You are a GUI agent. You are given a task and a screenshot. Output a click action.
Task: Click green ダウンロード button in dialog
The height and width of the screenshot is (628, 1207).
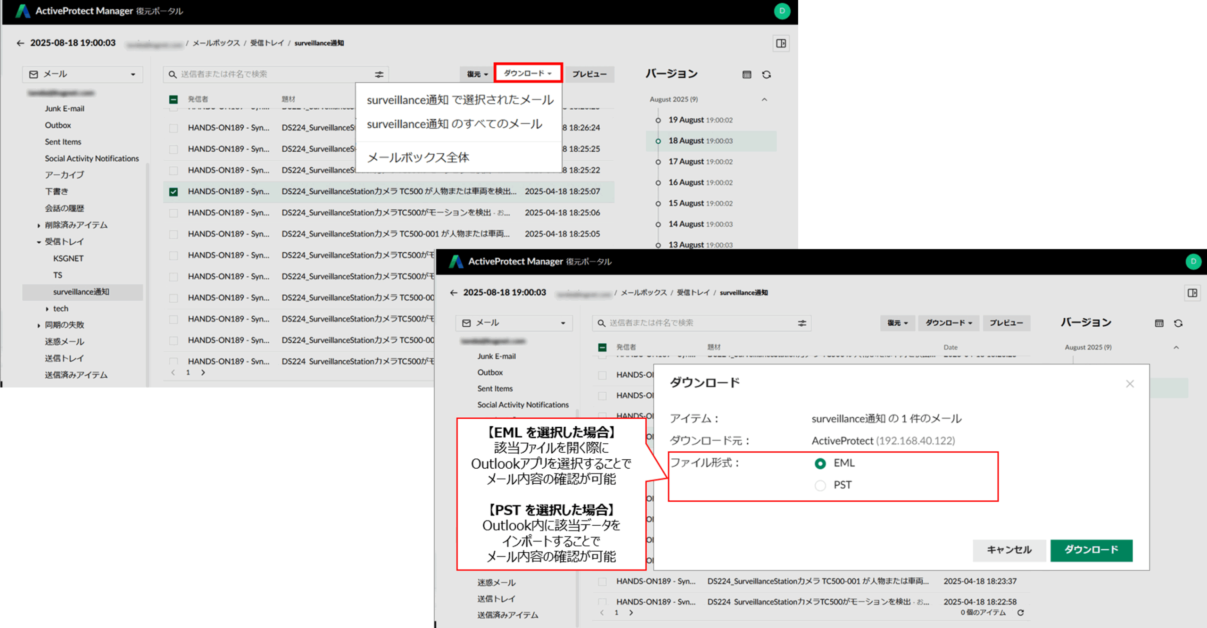point(1091,550)
